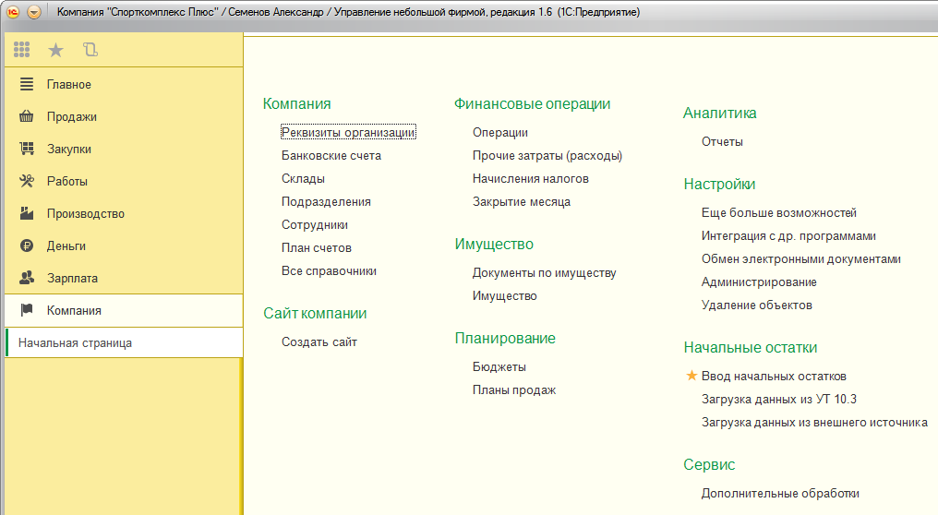The width and height of the screenshot is (938, 515).
Task: Open Реквизиты организации link
Action: tap(348, 132)
